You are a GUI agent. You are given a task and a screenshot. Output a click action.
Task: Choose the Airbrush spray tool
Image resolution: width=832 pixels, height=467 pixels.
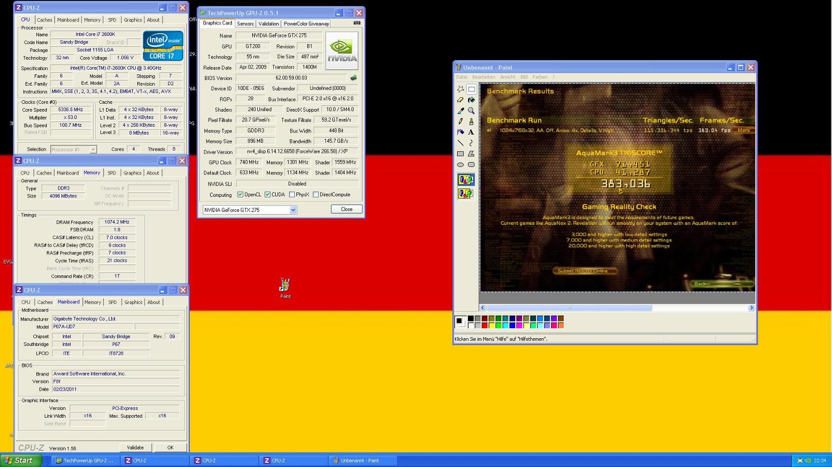(460, 132)
